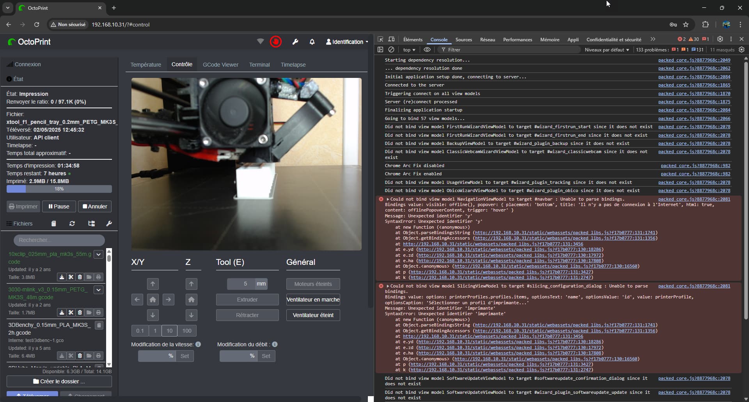749x402 pixels.
Task: Select 0.1 mm jog step
Action: (x=140, y=331)
